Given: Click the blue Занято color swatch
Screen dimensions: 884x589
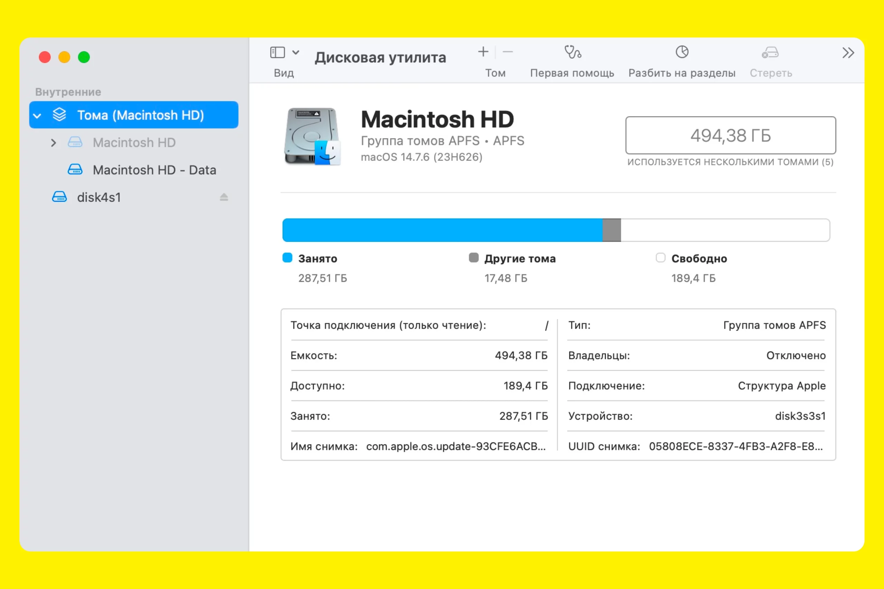Looking at the screenshot, I should (x=287, y=258).
